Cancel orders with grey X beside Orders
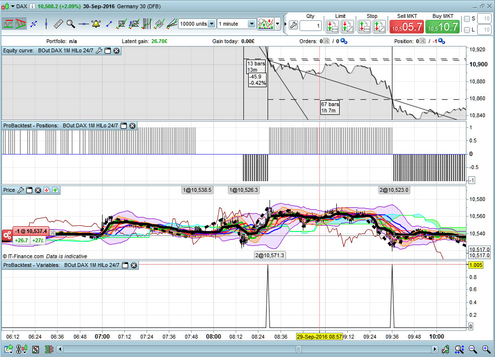Viewport: 495px width, 357px height. tap(327, 41)
